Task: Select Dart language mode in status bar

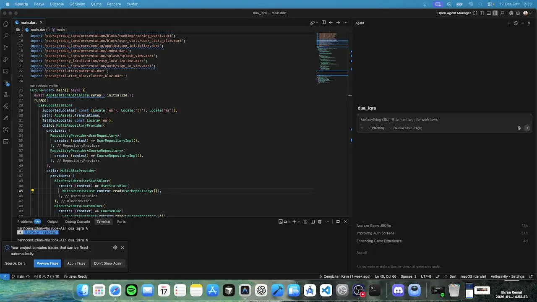Action: (453, 276)
